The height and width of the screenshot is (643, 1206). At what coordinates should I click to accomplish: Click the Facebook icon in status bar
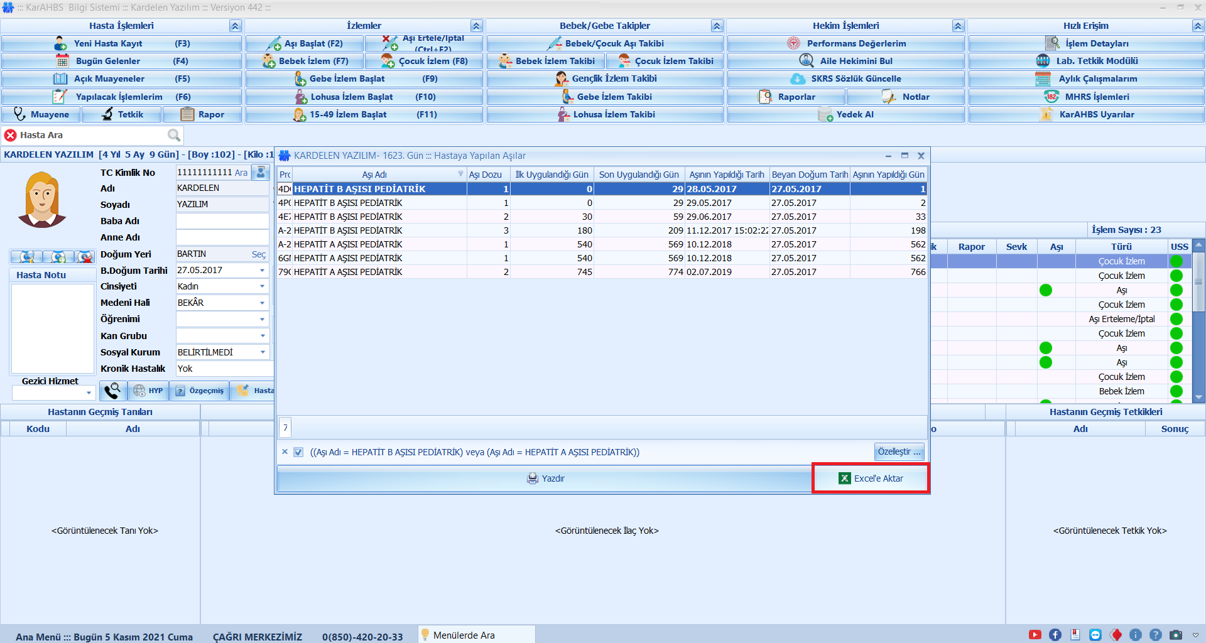pyautogui.click(x=1055, y=635)
